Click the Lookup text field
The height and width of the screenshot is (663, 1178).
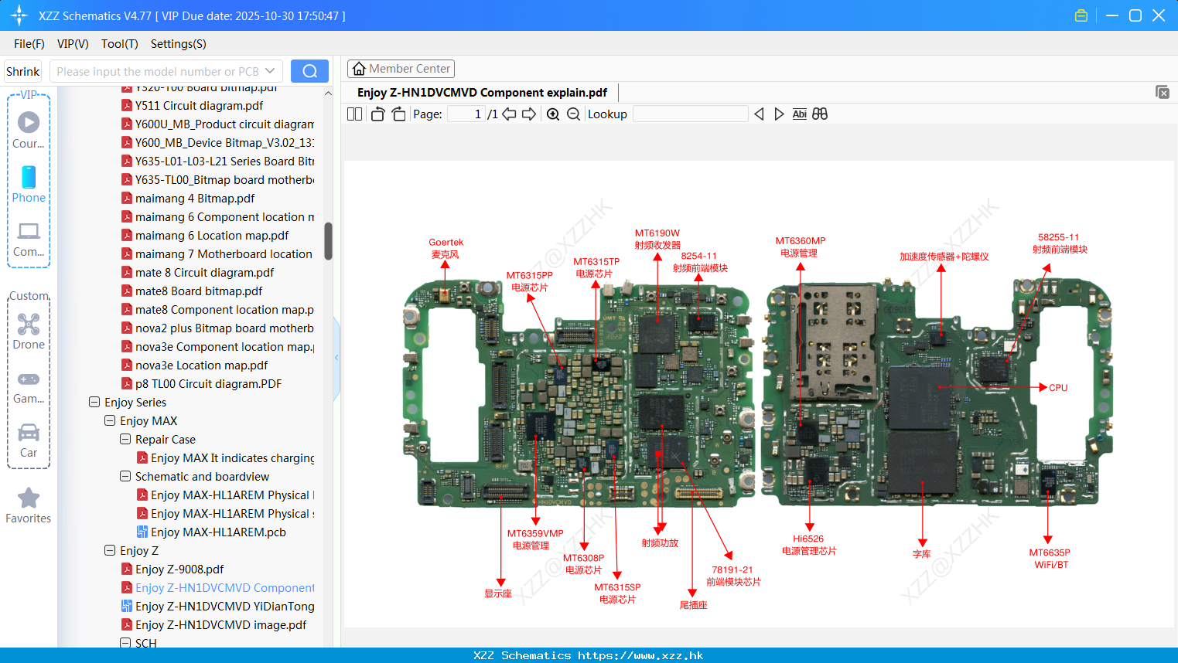(x=690, y=114)
